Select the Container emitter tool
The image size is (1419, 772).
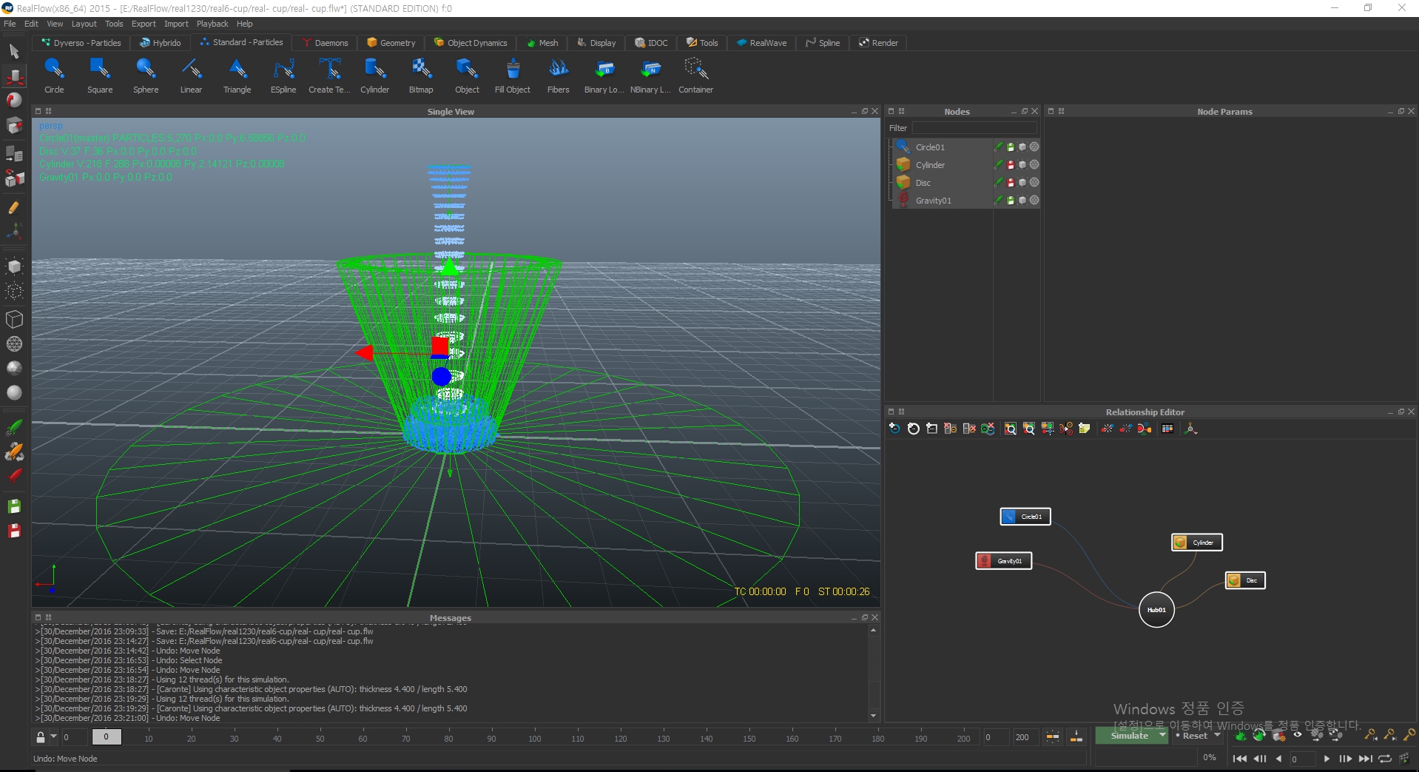[696, 76]
